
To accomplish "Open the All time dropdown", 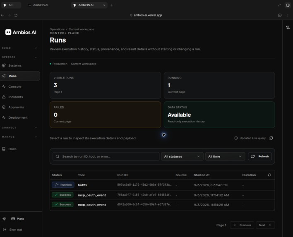I will (225, 156).
